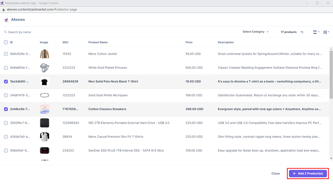Click WD 2TB Elements Portable product name
The image size is (333, 185).
(129, 123)
